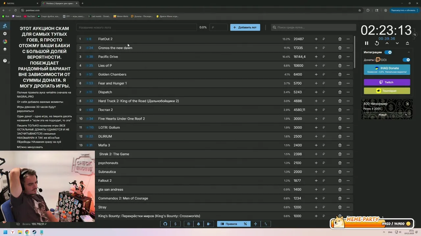Viewport: 421px width, 236px height.
Task: Add amount to Mafia 3 lot
Action: click(x=316, y=145)
